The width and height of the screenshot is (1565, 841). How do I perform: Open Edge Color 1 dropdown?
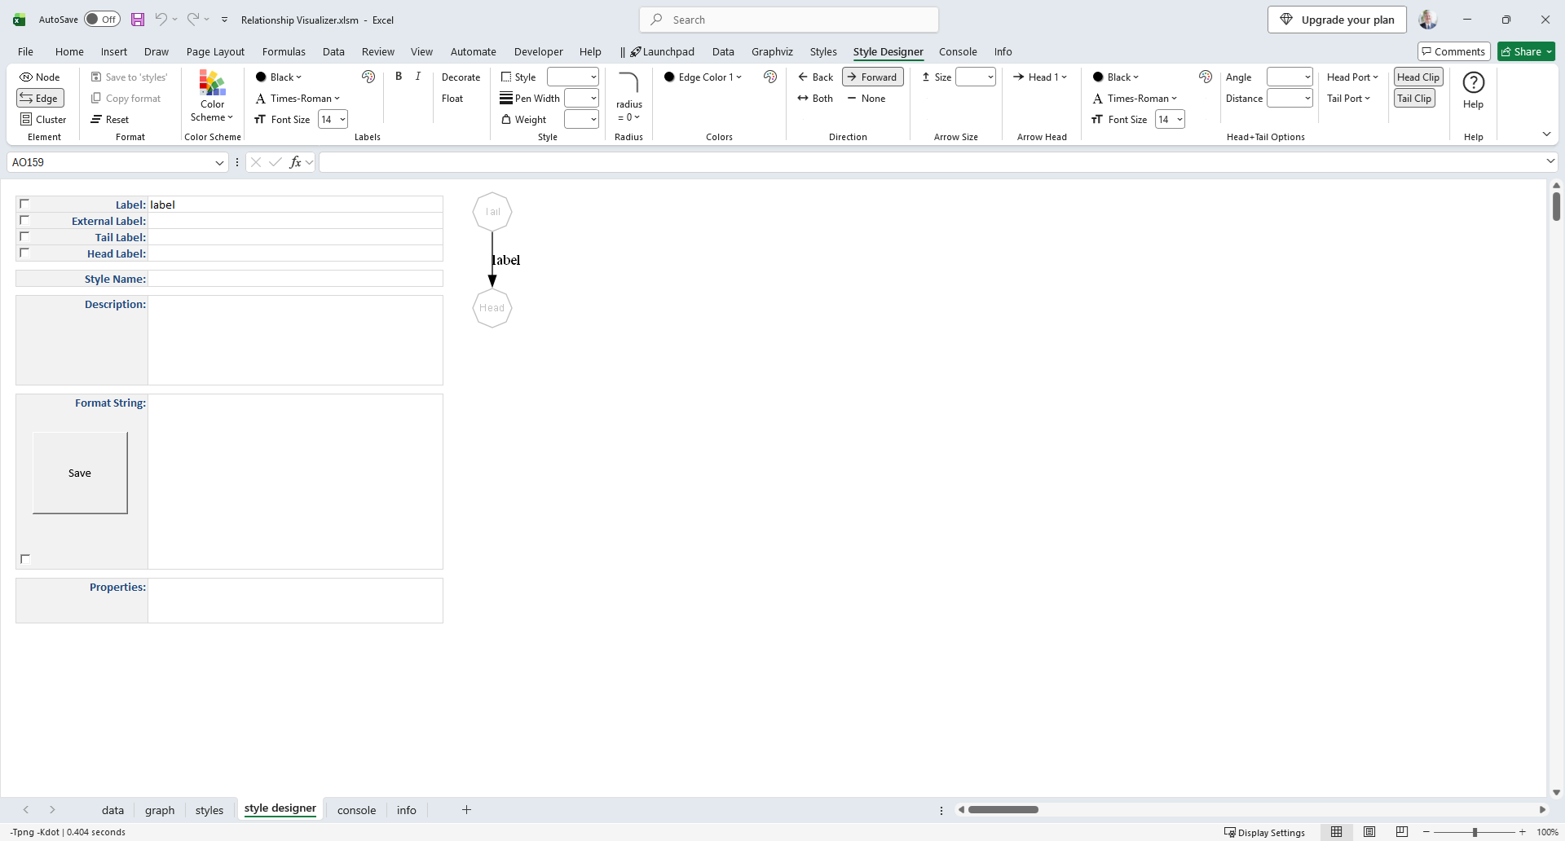tap(703, 77)
